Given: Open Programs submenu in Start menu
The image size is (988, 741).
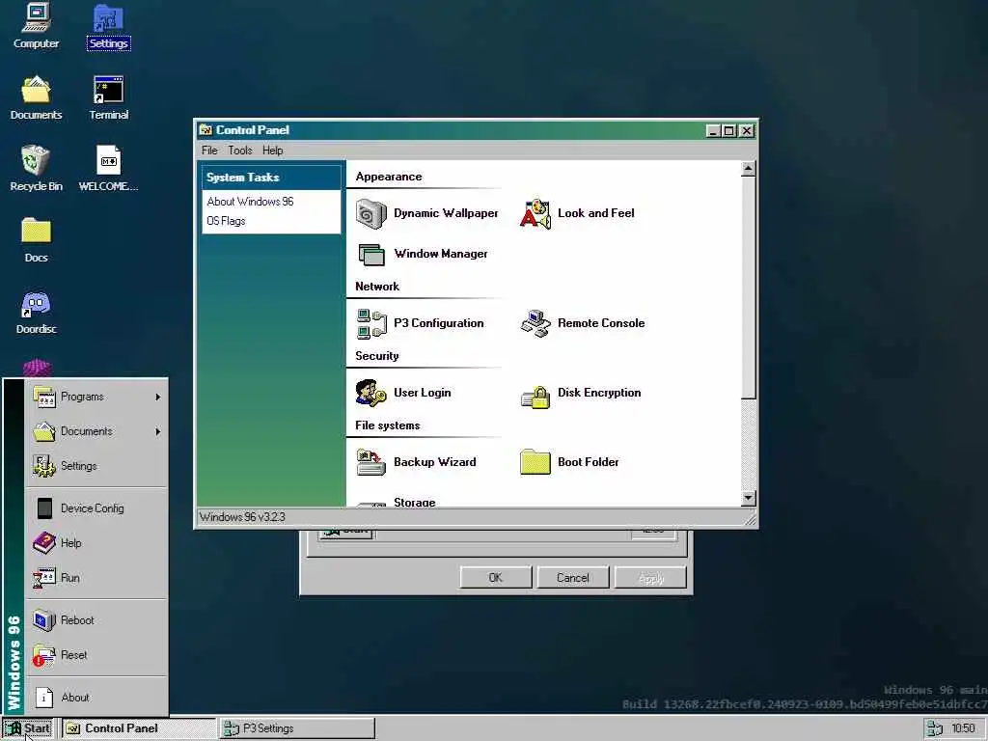Looking at the screenshot, I should tap(97, 397).
